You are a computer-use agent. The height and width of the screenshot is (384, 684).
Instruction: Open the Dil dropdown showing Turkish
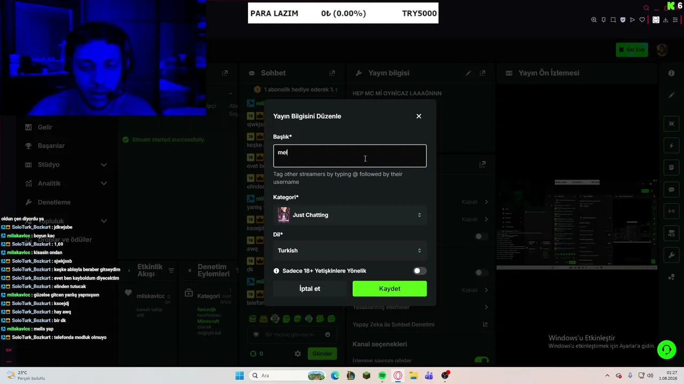(x=350, y=251)
